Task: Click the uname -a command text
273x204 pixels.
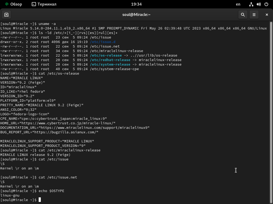Action: click(x=47, y=24)
